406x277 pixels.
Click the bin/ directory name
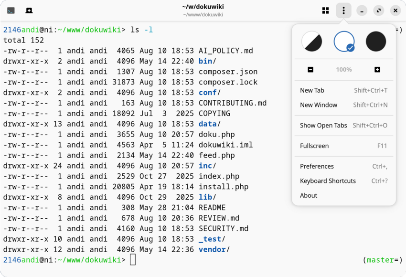(x=207, y=61)
